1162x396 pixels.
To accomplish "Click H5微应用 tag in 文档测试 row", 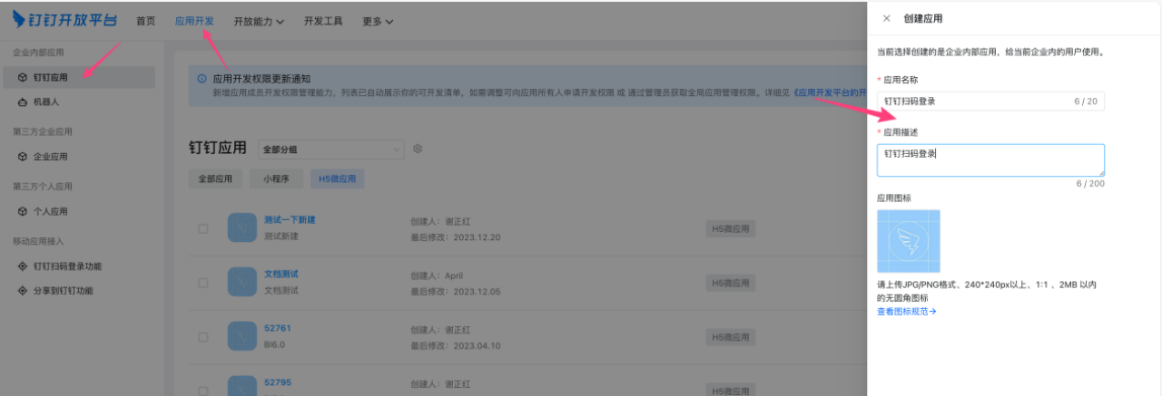I will click(731, 284).
